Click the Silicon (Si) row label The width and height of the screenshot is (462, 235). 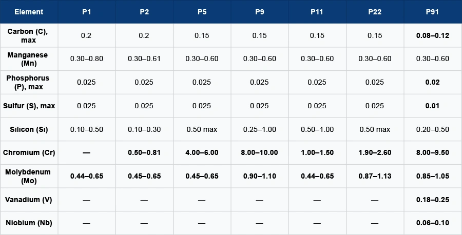tap(29, 129)
